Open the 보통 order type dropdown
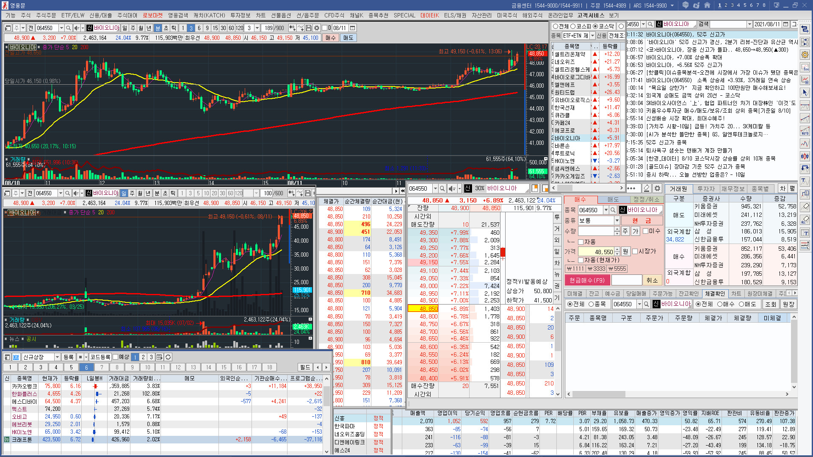This screenshot has height=457, width=813. [617, 221]
